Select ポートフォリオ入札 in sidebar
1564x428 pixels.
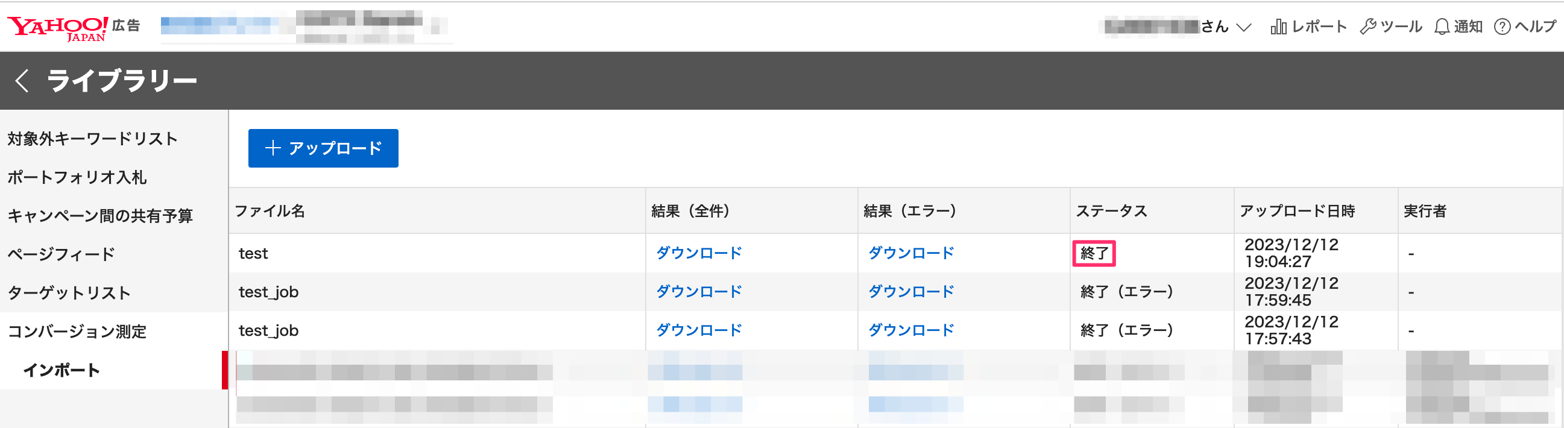(x=77, y=177)
